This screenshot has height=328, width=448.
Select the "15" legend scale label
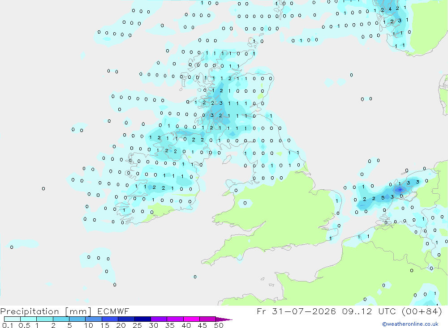pos(105,325)
